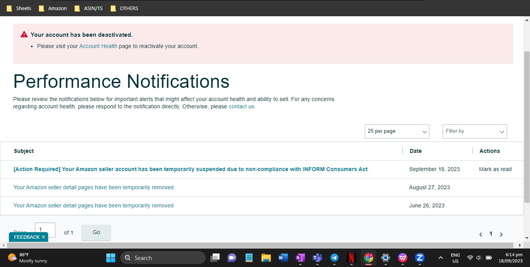
Task: Click the scroll right arrow on horizontal scrollbar
Action: pos(520,245)
